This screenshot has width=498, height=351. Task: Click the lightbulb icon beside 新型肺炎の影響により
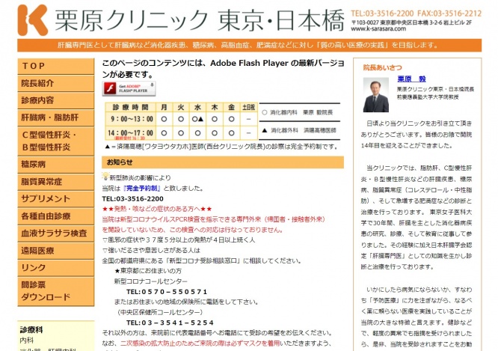tap(105, 177)
